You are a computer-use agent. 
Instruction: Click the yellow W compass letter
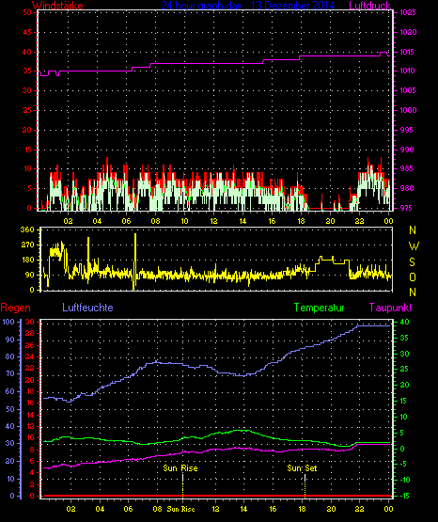coord(414,246)
